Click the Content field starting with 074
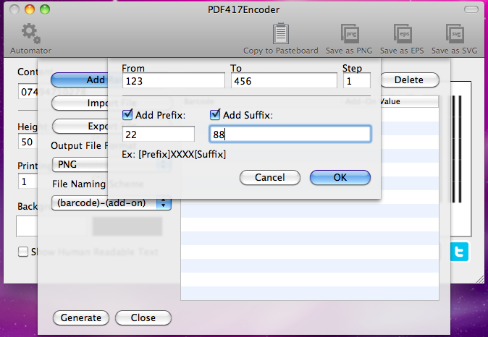Viewport: 488px width, 337px height. [28, 92]
